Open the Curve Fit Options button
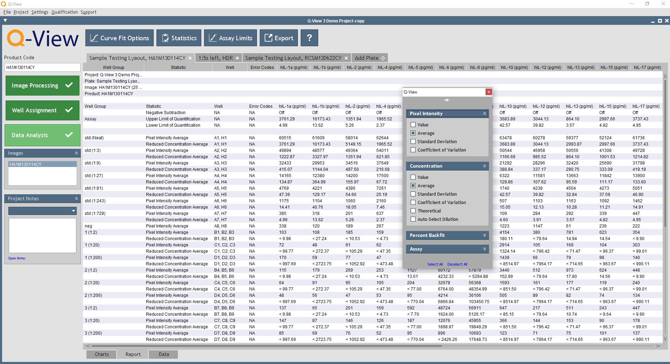The height and width of the screenshot is (364, 670). 119,38
